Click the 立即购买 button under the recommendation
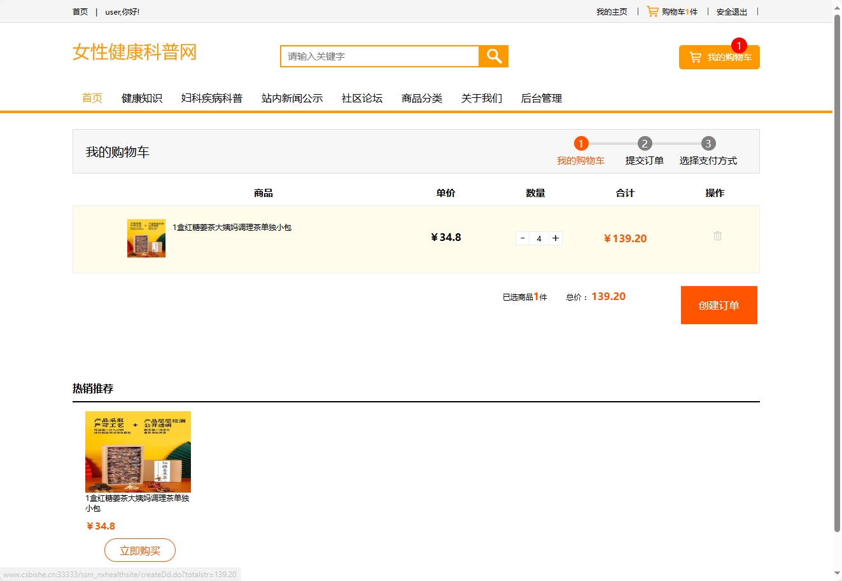This screenshot has height=581, width=842. [139, 550]
